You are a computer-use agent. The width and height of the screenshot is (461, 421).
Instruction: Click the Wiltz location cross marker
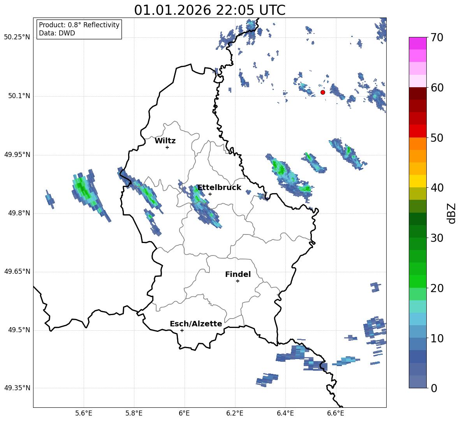coord(167,147)
